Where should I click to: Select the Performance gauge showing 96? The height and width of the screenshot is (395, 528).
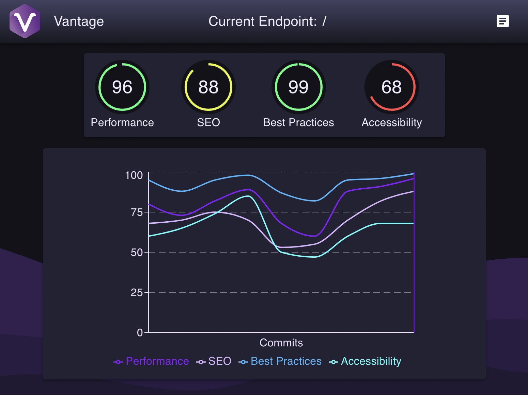coord(122,87)
